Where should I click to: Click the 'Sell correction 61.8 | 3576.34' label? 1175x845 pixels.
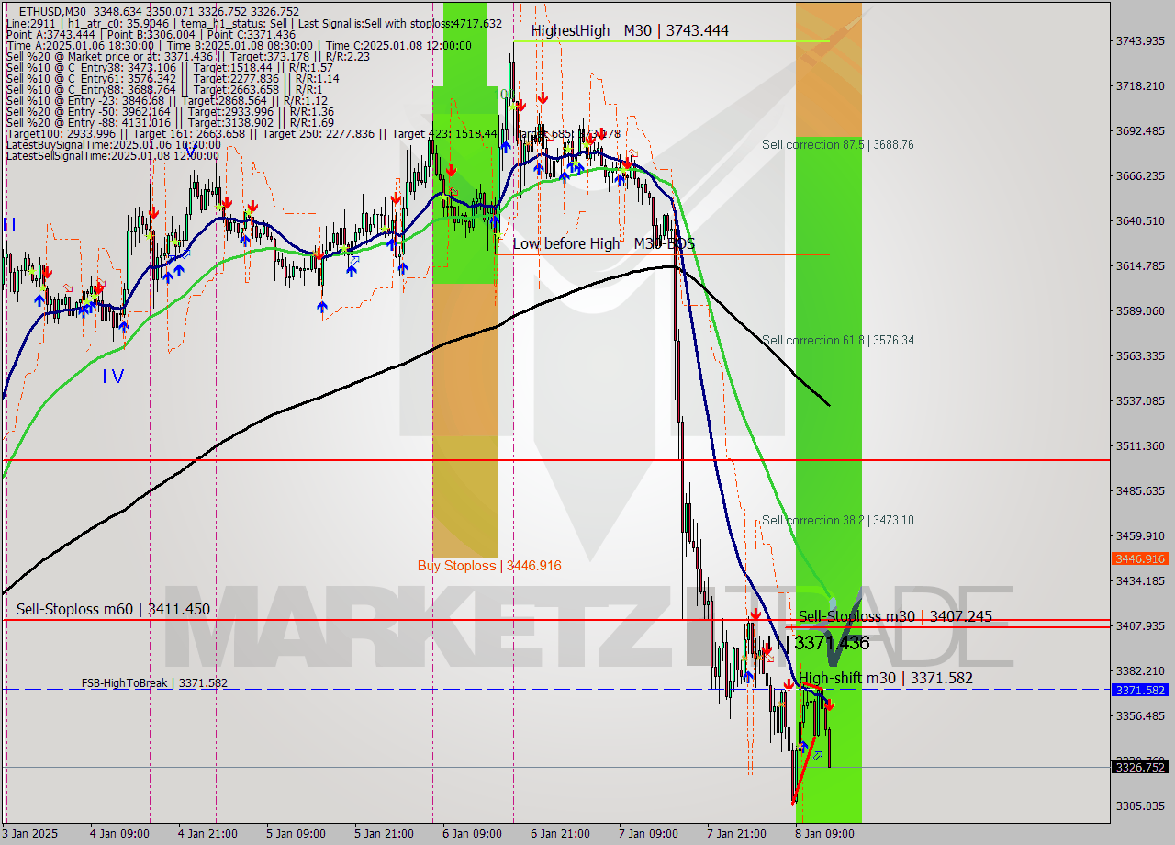tap(837, 340)
